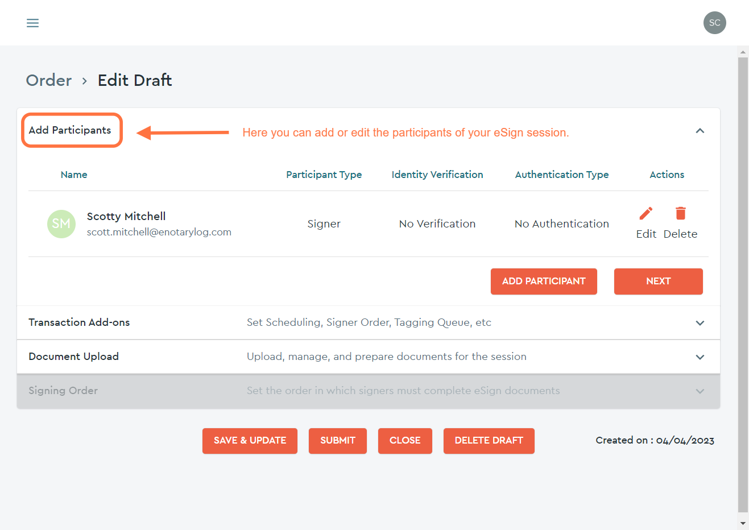
Task: Click the pencil Edit icon for Scotty Mitchell
Action: click(x=646, y=213)
